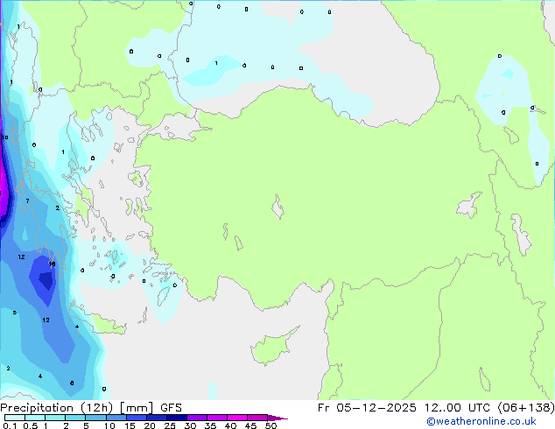Click the legend label '15'
This screenshot has height=429, width=555.
click(x=130, y=425)
